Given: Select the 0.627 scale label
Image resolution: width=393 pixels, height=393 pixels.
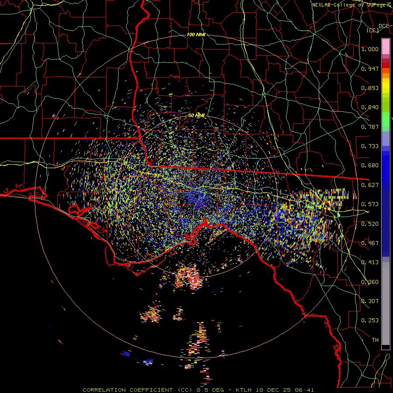Looking at the screenshot, I should pyautogui.click(x=370, y=185).
